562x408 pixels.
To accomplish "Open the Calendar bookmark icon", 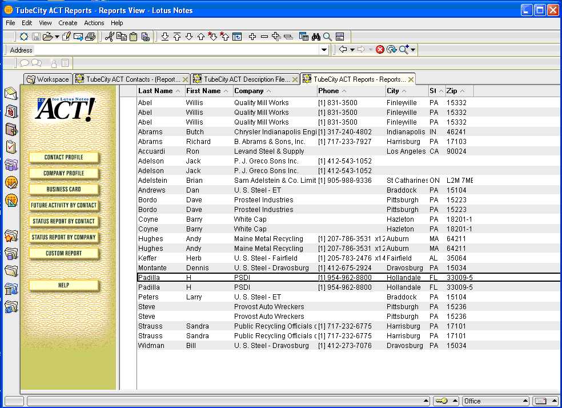I will (x=11, y=112).
